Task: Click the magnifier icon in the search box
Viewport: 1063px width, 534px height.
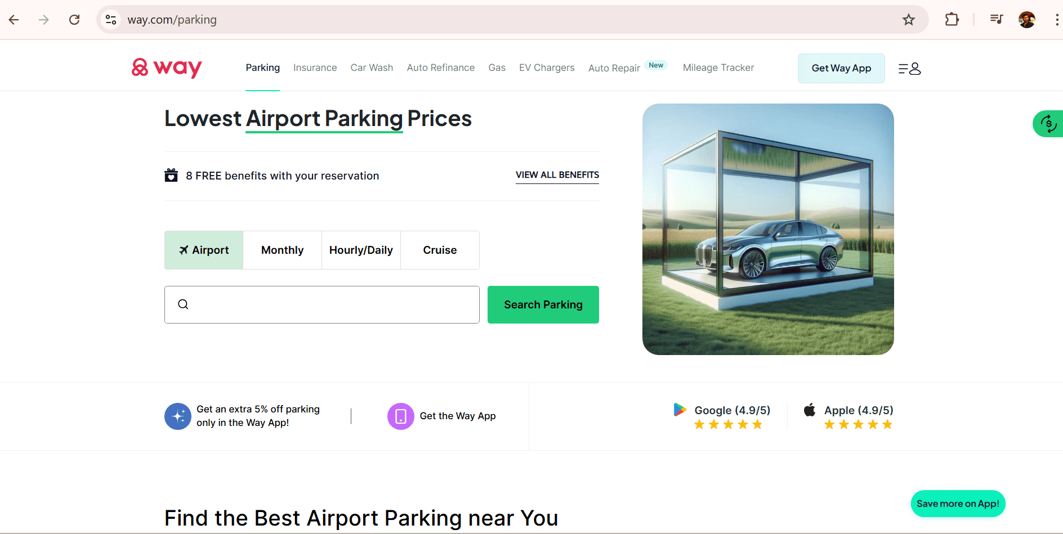Action: point(183,304)
